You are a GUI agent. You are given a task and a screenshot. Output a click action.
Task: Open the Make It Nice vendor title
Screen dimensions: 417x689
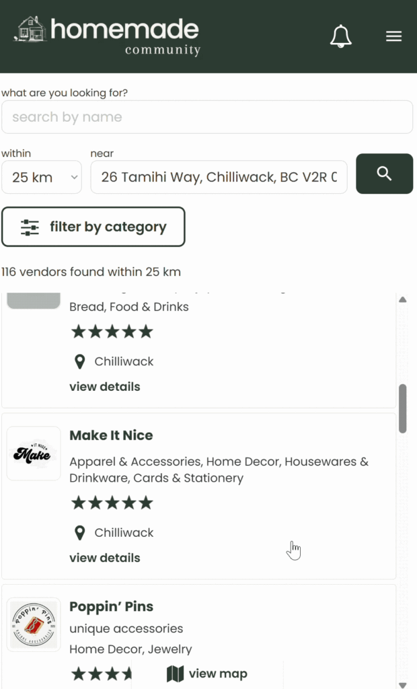[x=111, y=435]
